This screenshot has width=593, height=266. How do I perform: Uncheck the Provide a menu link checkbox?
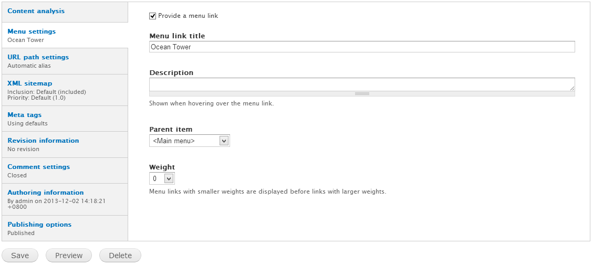(x=153, y=16)
